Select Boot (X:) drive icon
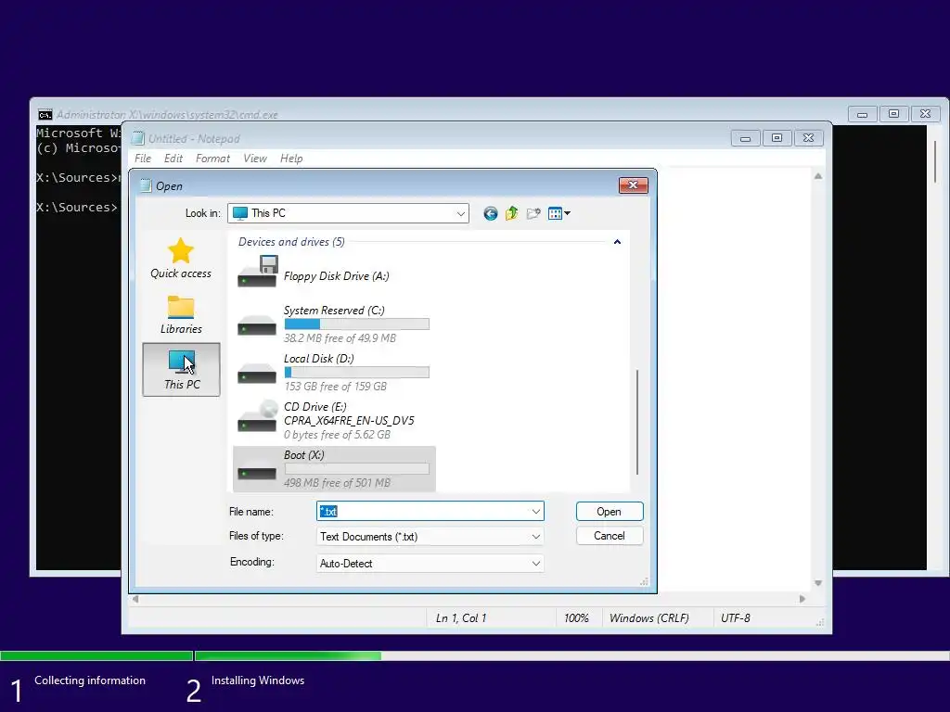 257,470
